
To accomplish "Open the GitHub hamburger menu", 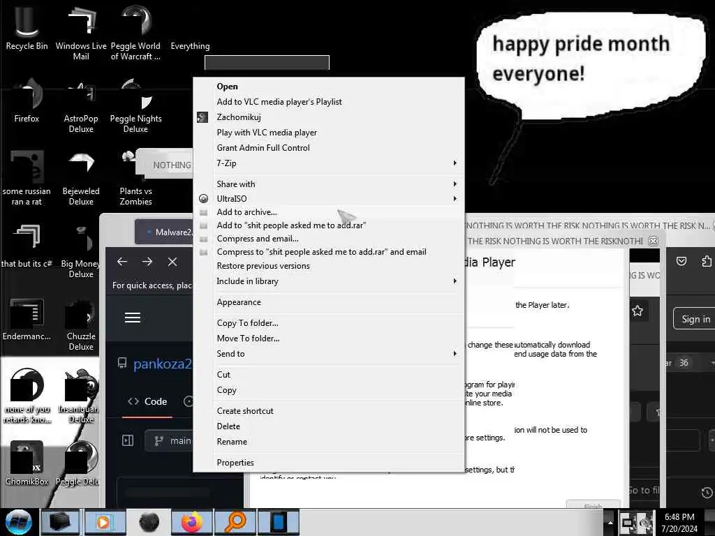I will coord(132,318).
